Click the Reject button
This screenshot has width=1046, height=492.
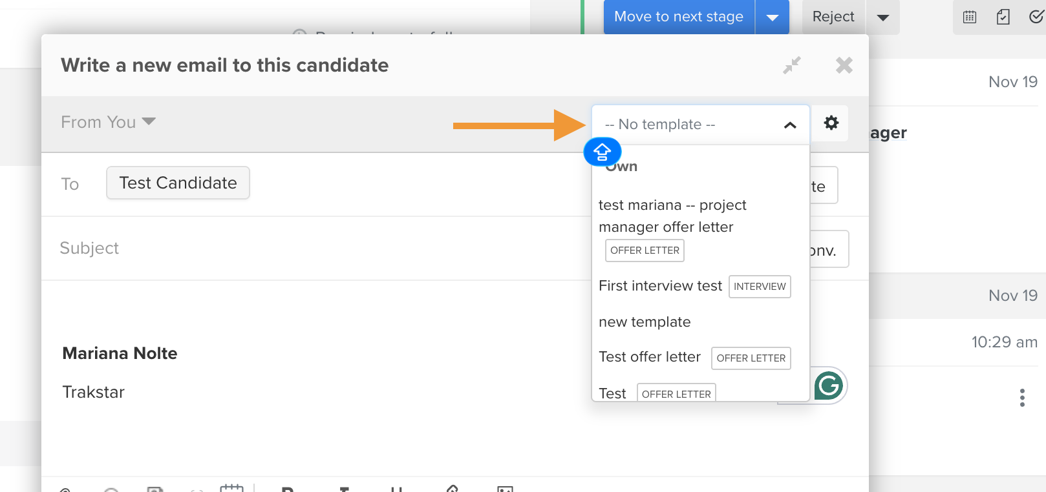pos(833,17)
